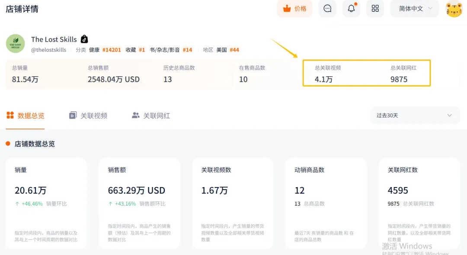Screen dimensions: 467x255
Task: Open the apps grid icon
Action: [x=375, y=9]
